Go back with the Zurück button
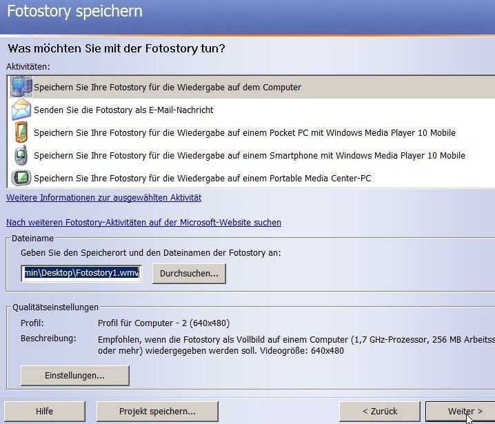This screenshot has width=495, height=424. (379, 412)
